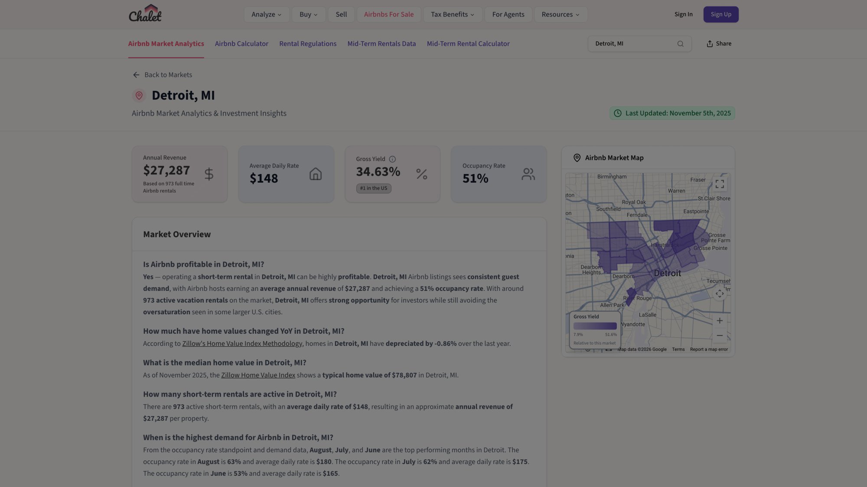Expand the Tax Benefits dropdown

[452, 14]
